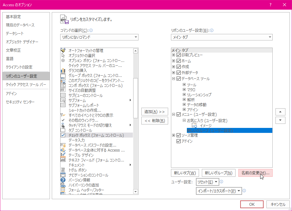Viewport: 292px width, 211px height.
Task: Click the << 削除(R) button
Action: click(x=154, y=121)
